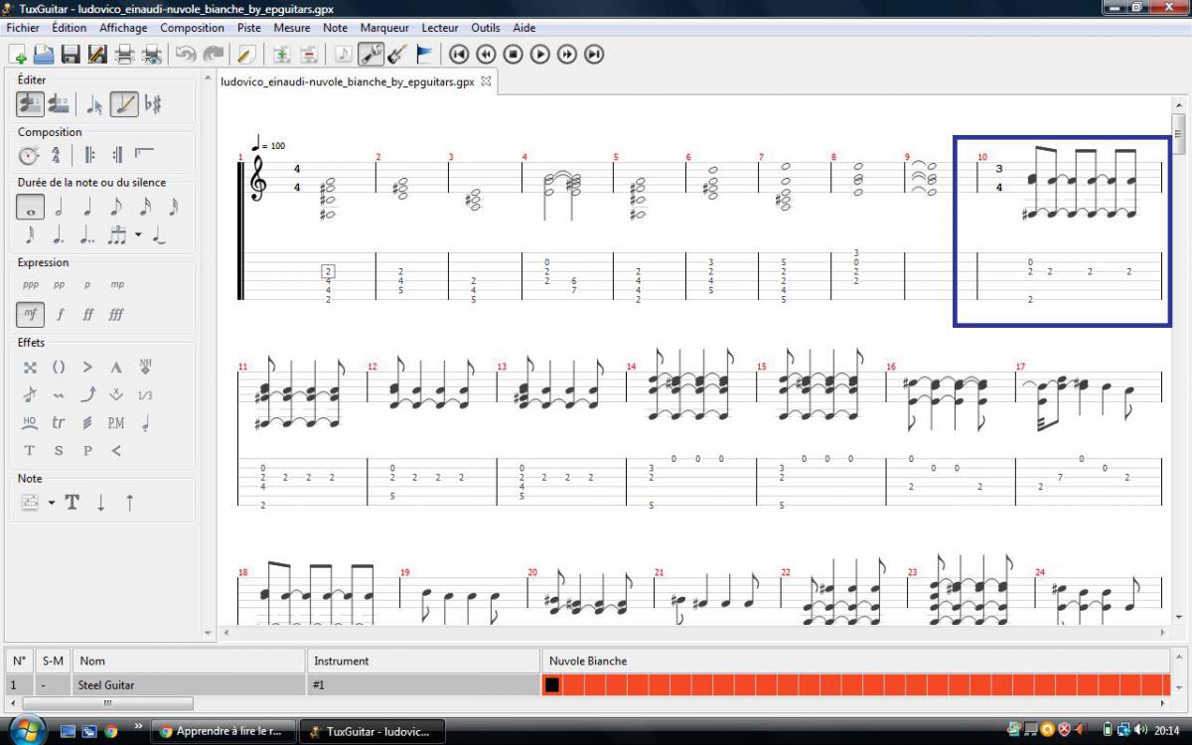Image resolution: width=1192 pixels, height=745 pixels.
Task: Open the Windows Start orb
Action: (x=27, y=730)
